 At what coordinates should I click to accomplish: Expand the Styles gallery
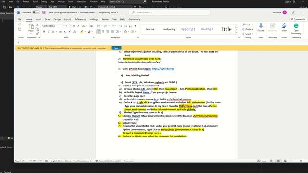237,33
